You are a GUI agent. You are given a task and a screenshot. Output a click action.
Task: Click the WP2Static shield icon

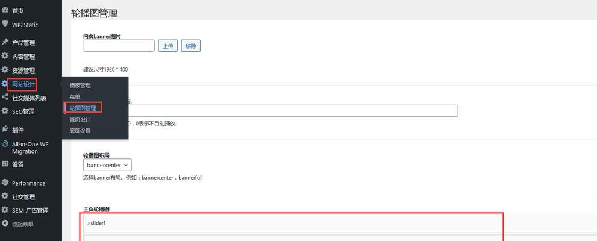pyautogui.click(x=5, y=24)
